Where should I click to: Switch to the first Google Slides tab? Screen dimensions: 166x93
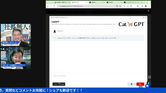click(x=62, y=2)
